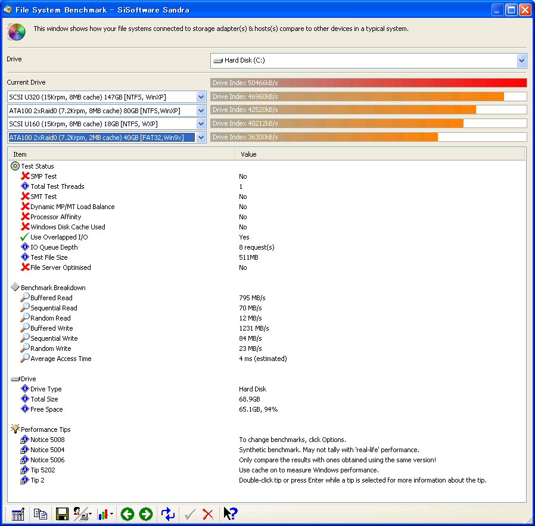Open the ATA100 2xRaid0 80GB reference dropdown
The image size is (535, 526).
107,111
